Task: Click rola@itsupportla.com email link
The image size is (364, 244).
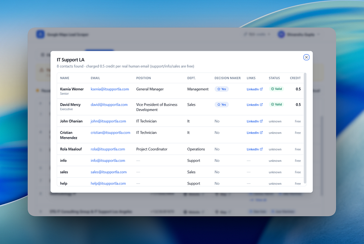Action: 108,149
